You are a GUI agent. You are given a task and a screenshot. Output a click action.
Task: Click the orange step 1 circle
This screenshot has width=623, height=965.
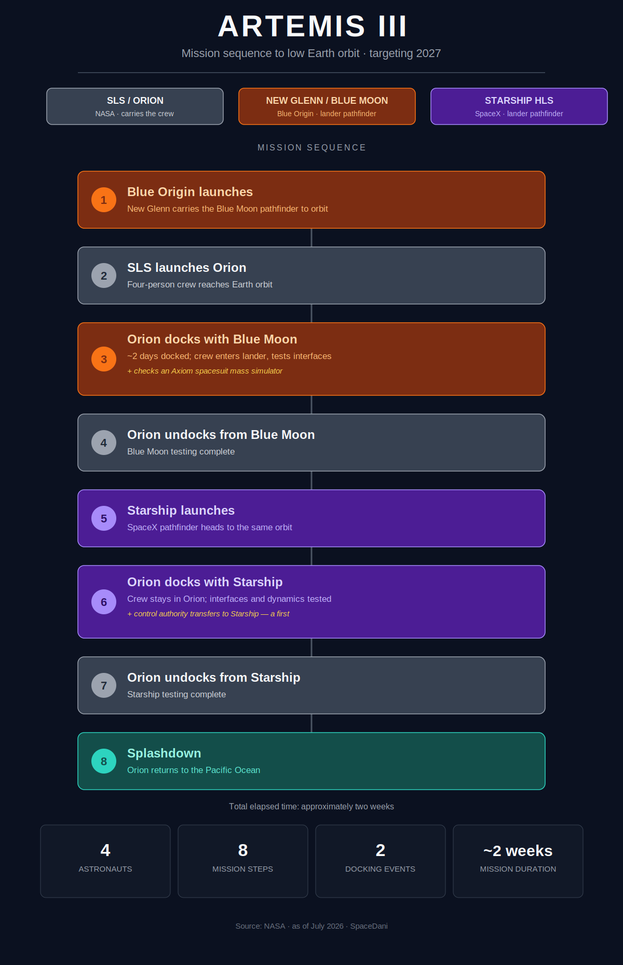pos(104,200)
